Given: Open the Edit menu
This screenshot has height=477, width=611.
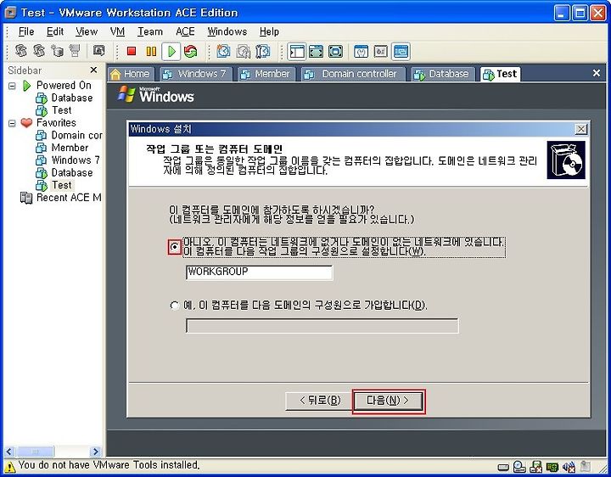Looking at the screenshot, I should tap(55, 31).
